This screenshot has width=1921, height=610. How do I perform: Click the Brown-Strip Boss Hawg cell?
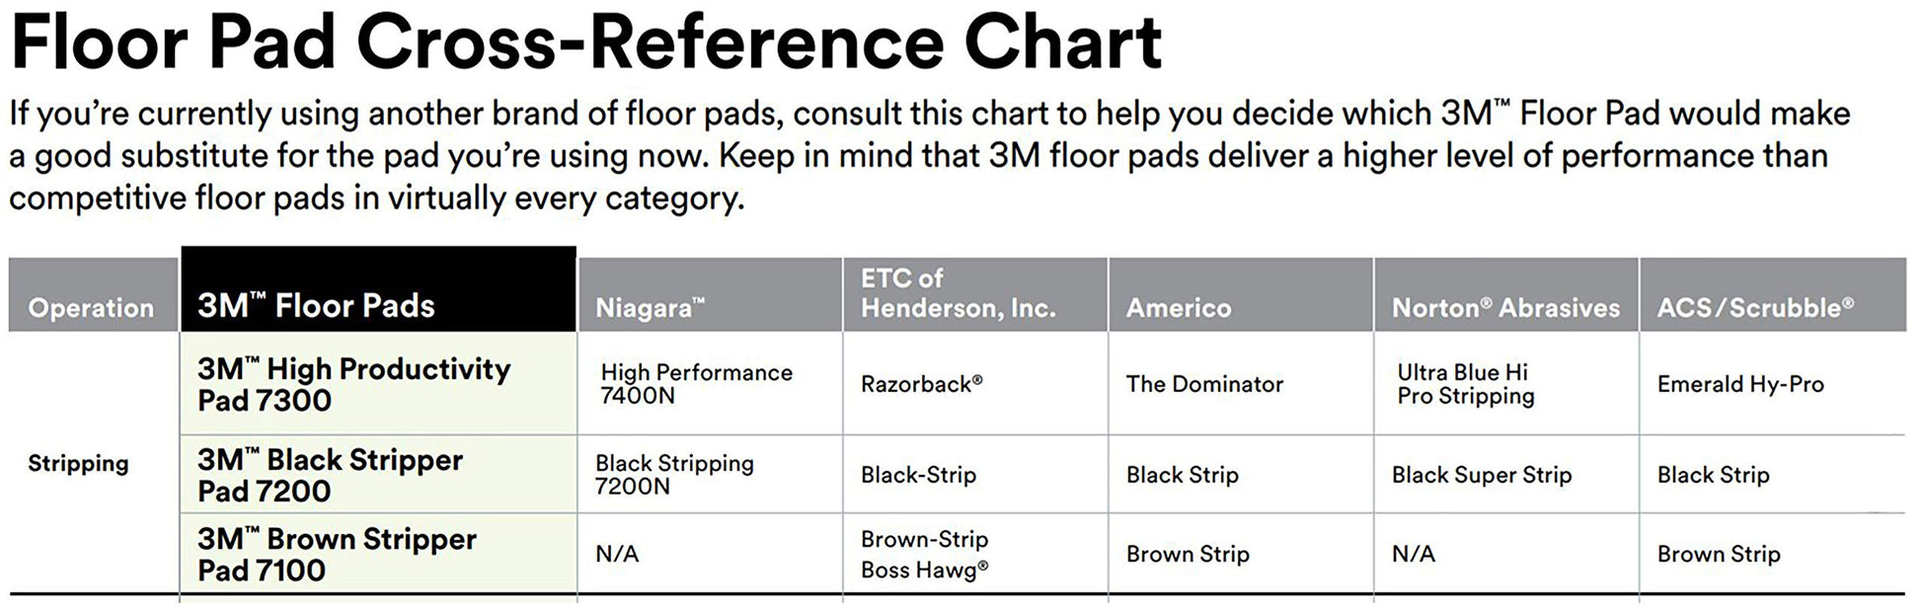pyautogui.click(x=924, y=554)
